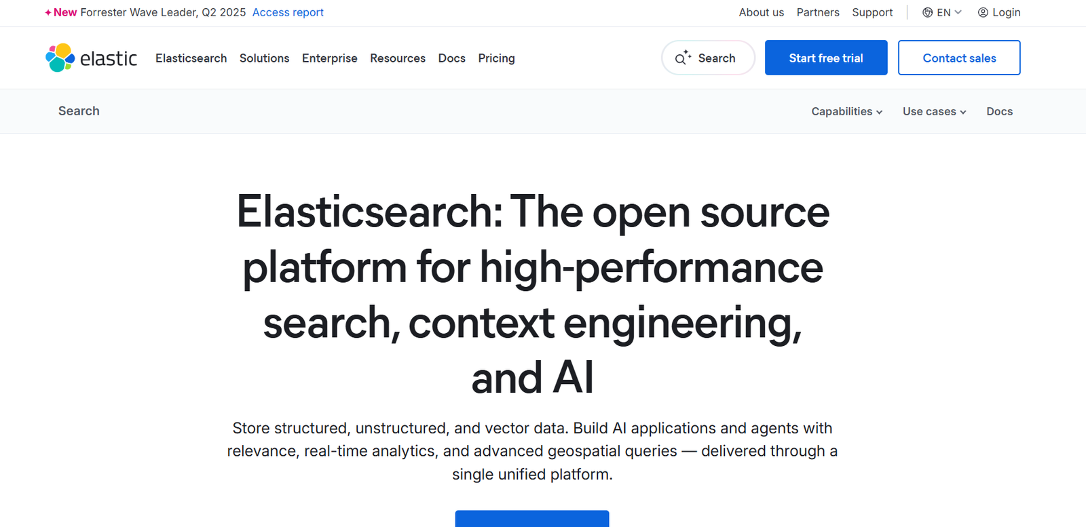Click the AI search magnifier icon

coord(682,58)
